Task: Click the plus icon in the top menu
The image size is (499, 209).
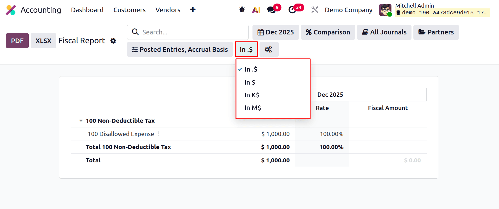Action: (x=193, y=9)
